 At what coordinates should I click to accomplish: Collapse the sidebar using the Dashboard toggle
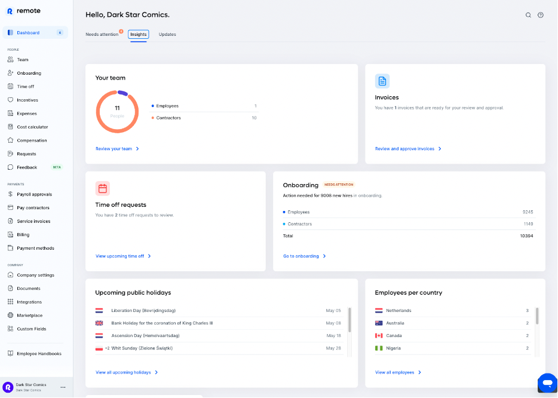pos(60,32)
